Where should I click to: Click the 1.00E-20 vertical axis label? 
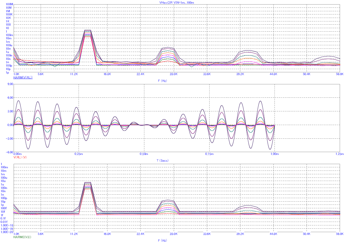coord(7,232)
